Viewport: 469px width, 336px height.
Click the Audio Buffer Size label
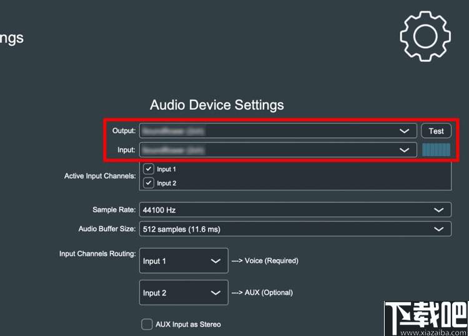(x=107, y=229)
